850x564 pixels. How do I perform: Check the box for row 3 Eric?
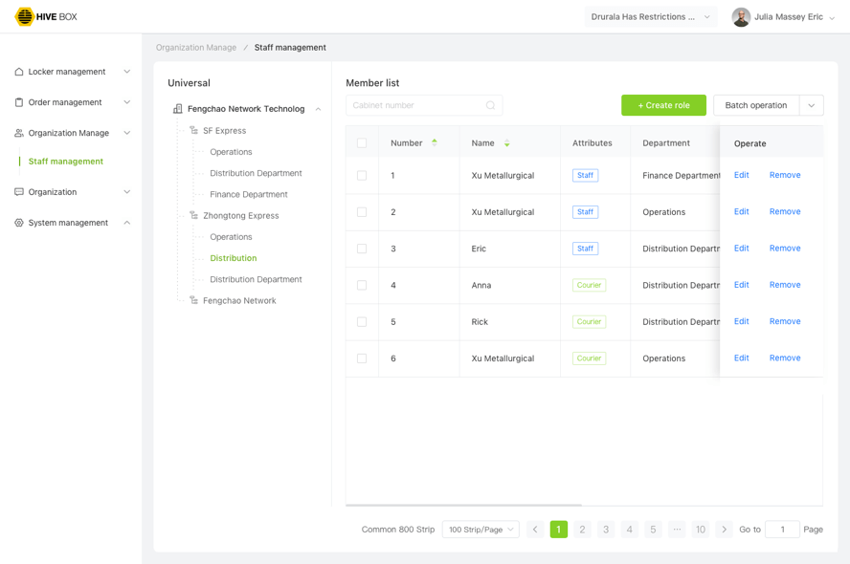[x=362, y=249]
